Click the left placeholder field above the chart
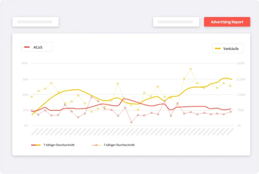The image size is (259, 174). (35, 22)
